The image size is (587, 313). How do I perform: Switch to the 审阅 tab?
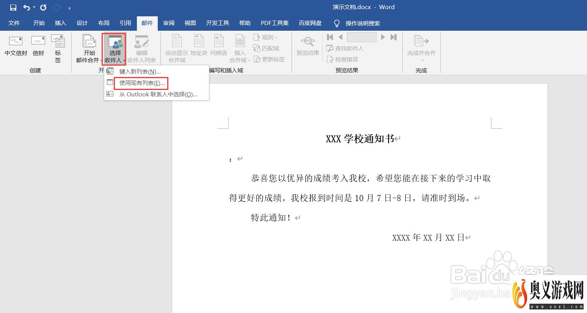click(x=169, y=23)
